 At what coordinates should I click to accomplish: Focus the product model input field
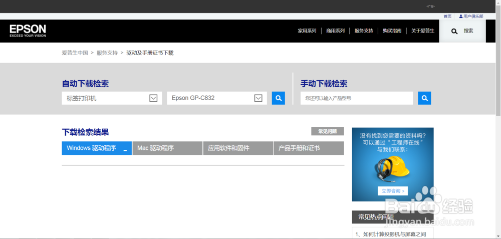pos(357,98)
